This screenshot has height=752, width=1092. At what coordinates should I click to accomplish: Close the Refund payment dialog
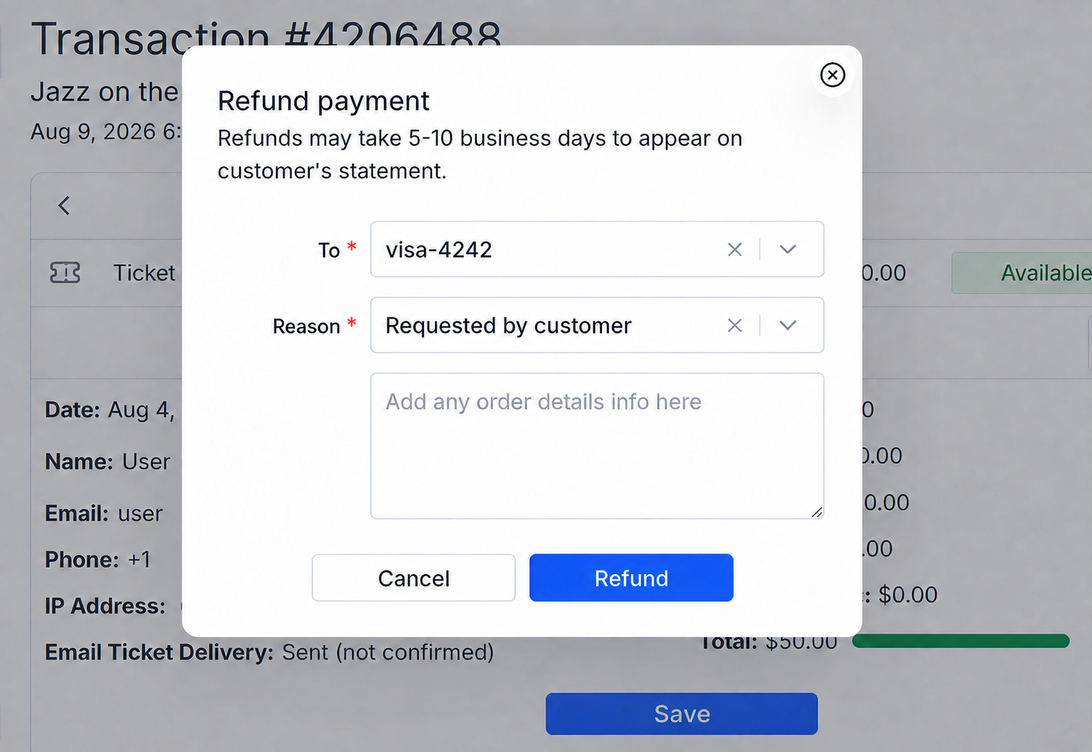coord(833,74)
